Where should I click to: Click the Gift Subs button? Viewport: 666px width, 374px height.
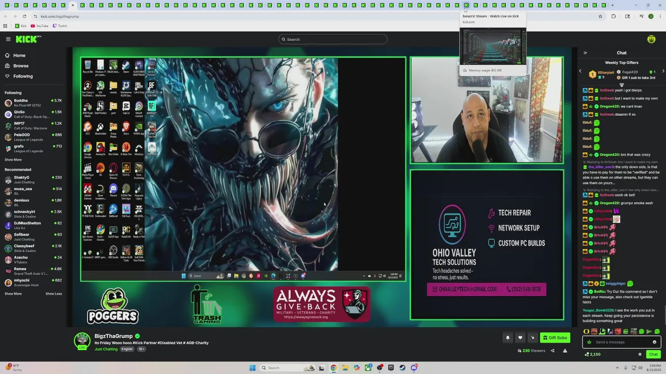click(555, 338)
